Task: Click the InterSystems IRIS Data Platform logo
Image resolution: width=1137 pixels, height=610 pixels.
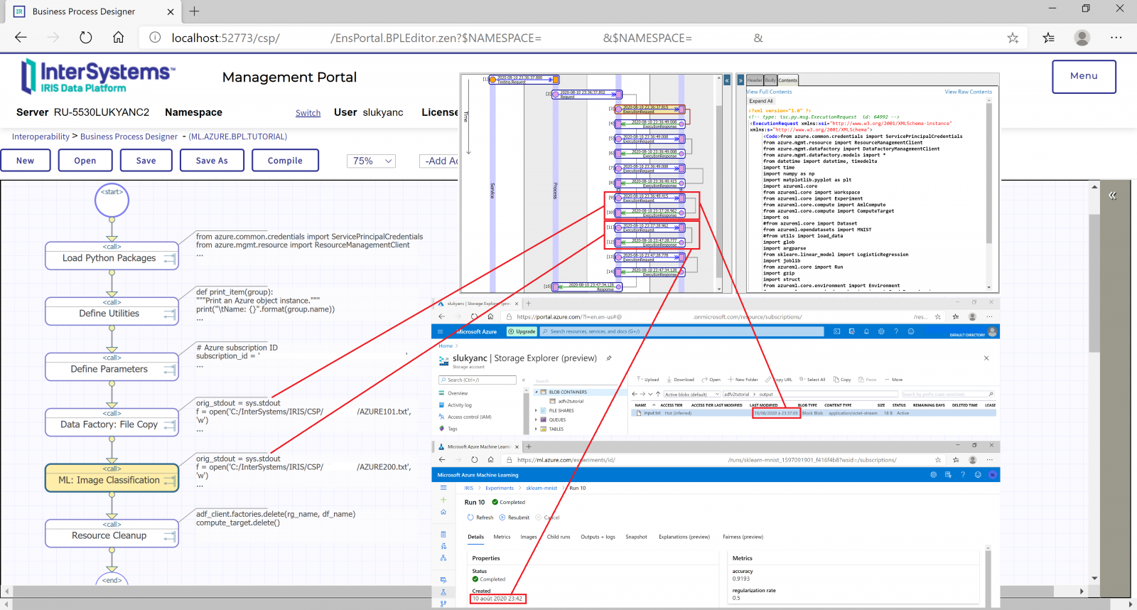Action: [98, 76]
